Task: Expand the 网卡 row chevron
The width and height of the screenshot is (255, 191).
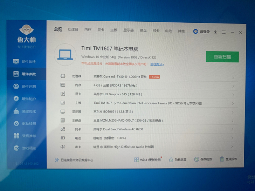Action: pyautogui.click(x=232, y=129)
